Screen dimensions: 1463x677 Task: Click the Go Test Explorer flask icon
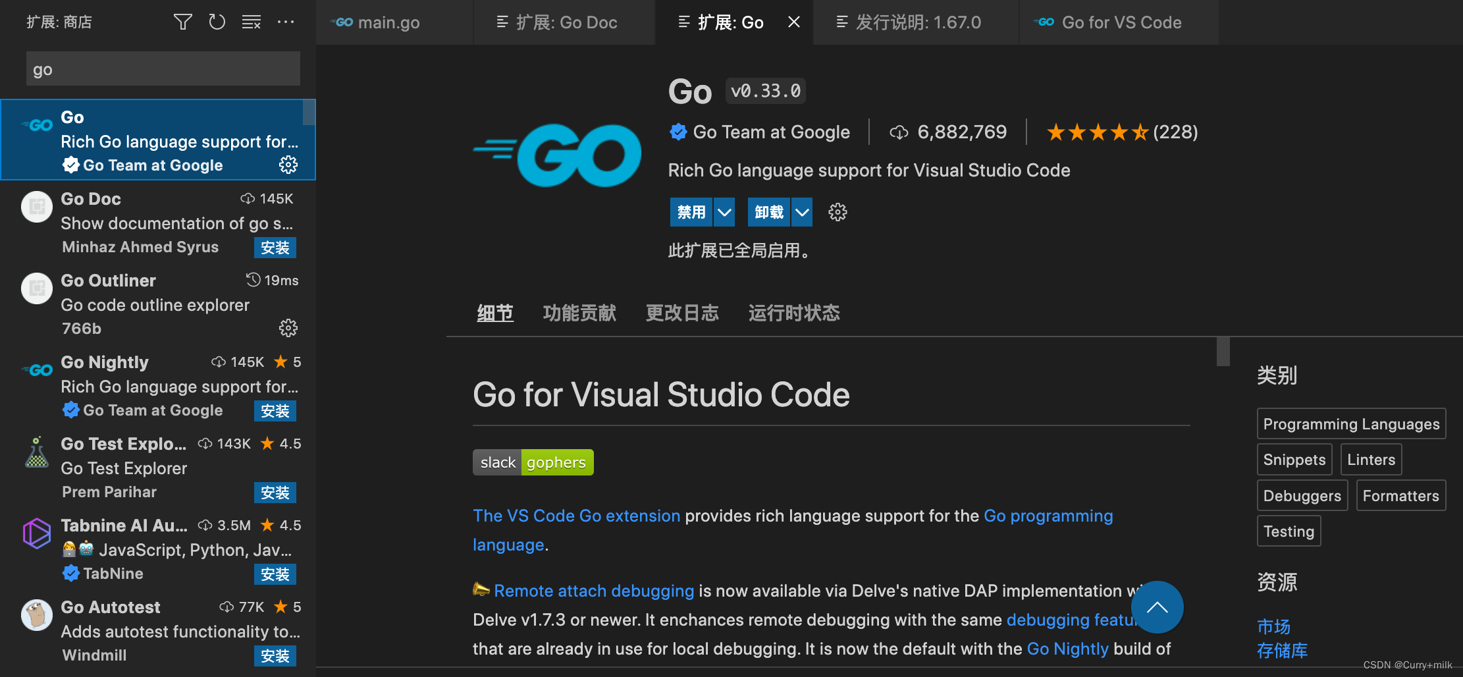point(37,452)
